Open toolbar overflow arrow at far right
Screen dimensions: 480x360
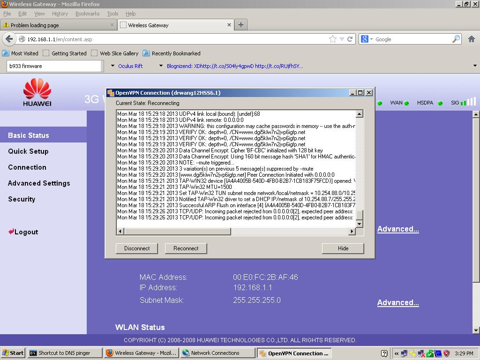click(475, 66)
